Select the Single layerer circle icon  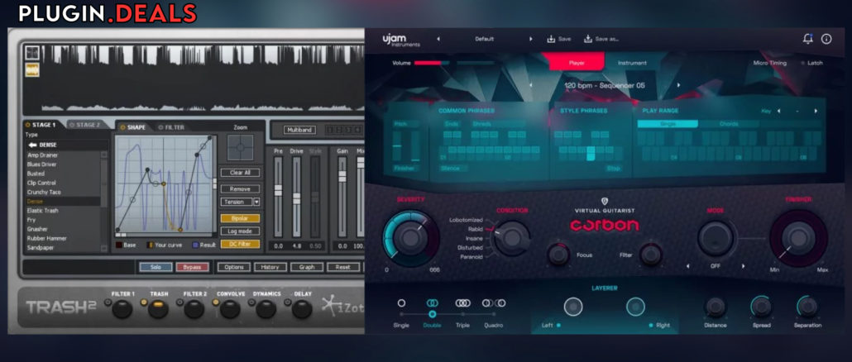(x=401, y=302)
